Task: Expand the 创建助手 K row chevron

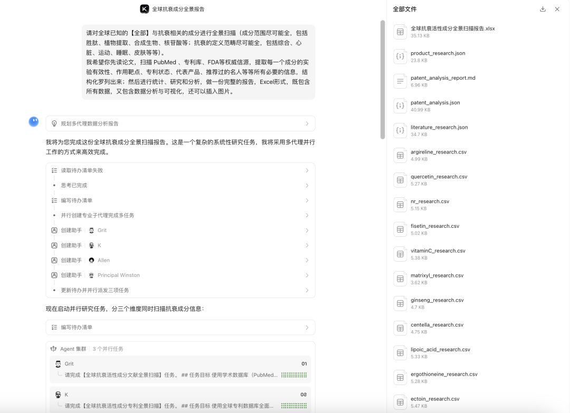Action: (x=307, y=246)
